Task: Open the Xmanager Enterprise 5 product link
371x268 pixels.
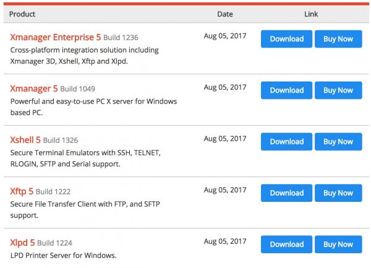Action: (56, 37)
